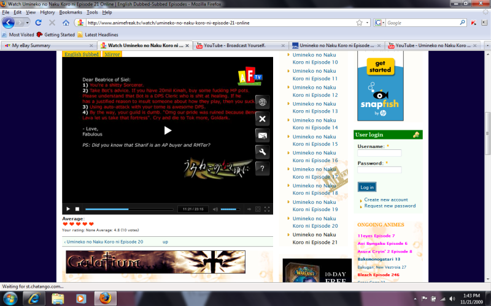Open the search engine dropdown by Google icon
Image resolution: width=491 pixels, height=306 pixels.
(381, 23)
